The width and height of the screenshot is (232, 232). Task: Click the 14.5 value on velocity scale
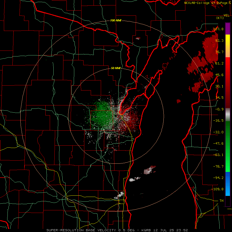point(219,98)
